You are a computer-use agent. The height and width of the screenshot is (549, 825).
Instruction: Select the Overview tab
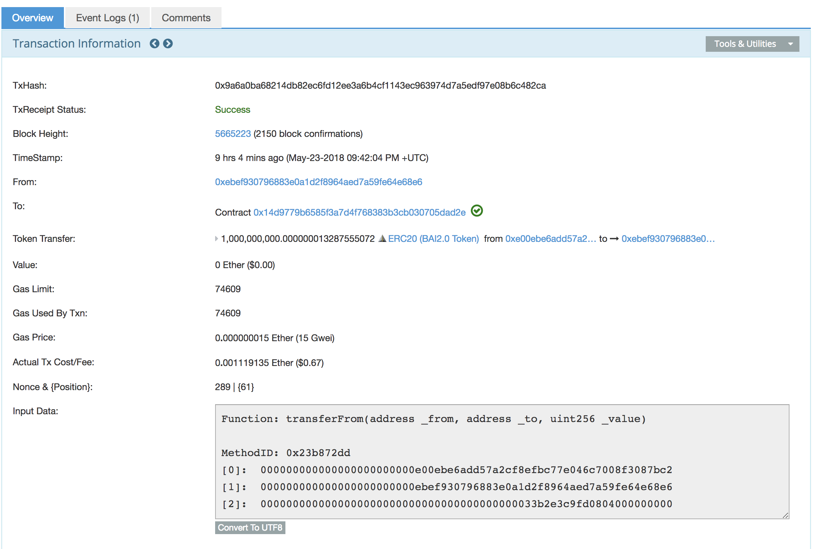pyautogui.click(x=33, y=18)
